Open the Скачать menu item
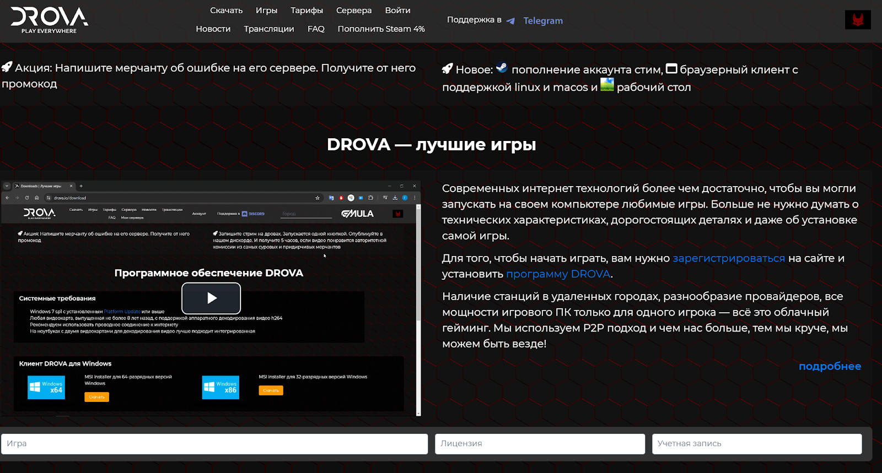 point(226,10)
